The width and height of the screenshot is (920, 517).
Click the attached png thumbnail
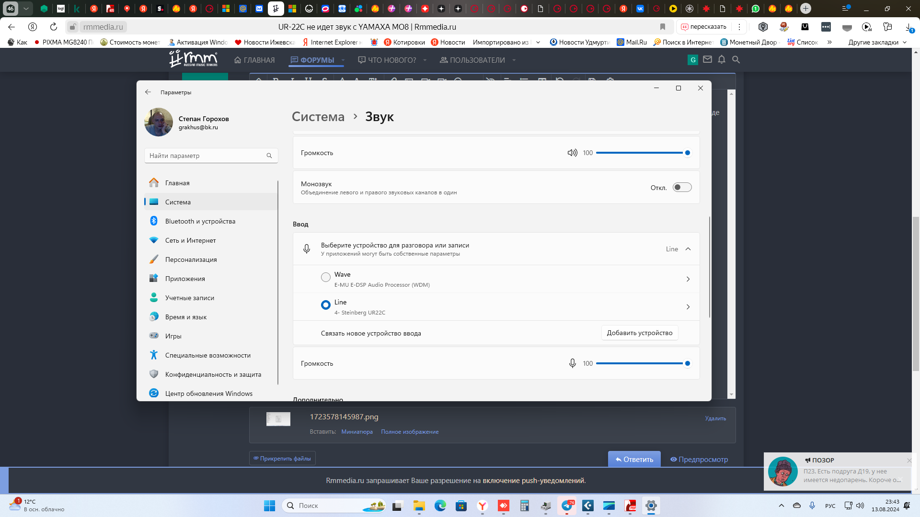pyautogui.click(x=278, y=419)
